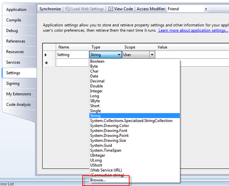
Task: Expand the Access Modifier dropdown
Action: tap(206, 9)
